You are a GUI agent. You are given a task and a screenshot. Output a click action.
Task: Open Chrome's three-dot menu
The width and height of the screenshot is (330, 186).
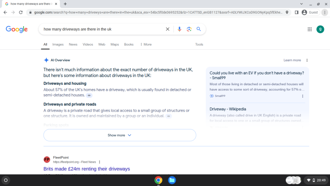(325, 13)
